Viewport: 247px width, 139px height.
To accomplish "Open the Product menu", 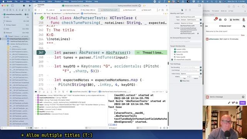I will 58,2.
